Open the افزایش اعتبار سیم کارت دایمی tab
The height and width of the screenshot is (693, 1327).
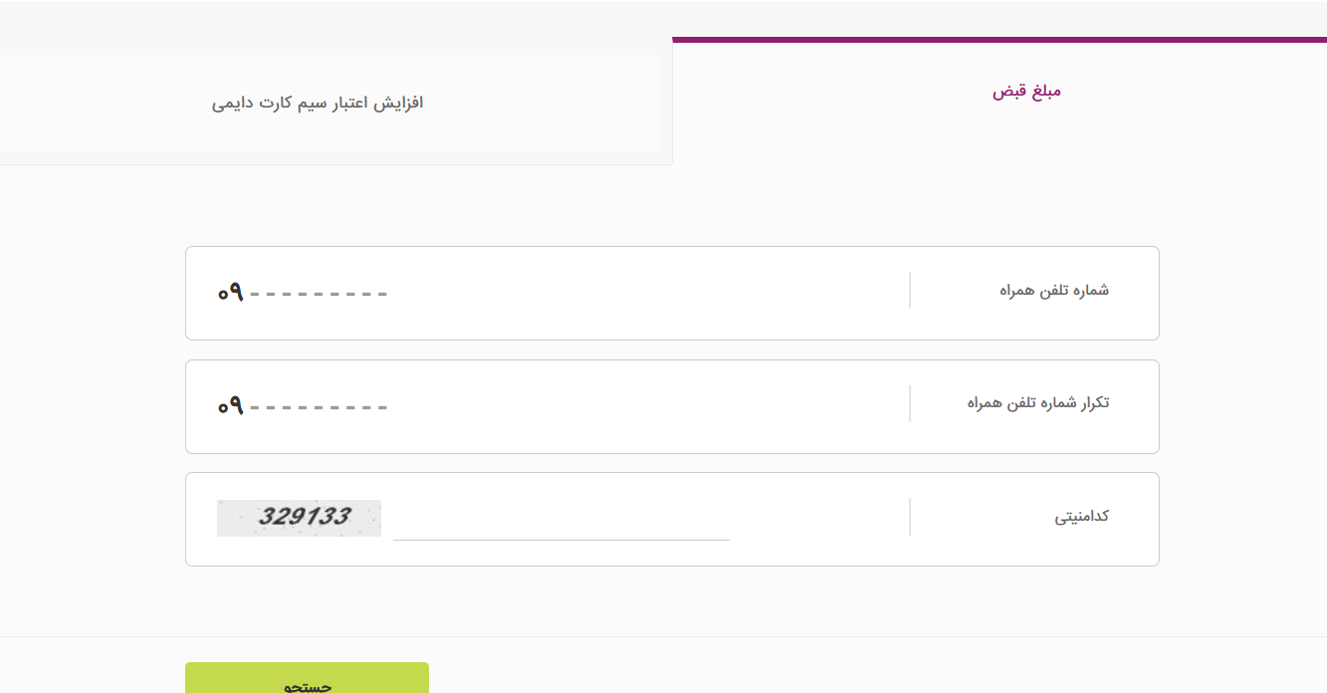pos(318,104)
